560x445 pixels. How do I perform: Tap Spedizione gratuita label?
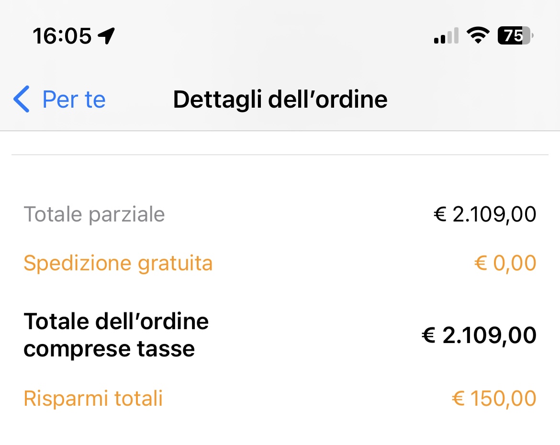[x=118, y=263]
